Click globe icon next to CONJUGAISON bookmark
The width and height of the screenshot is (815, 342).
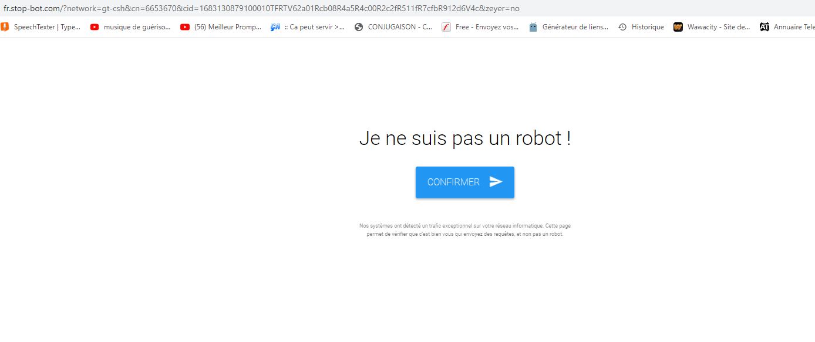(359, 27)
